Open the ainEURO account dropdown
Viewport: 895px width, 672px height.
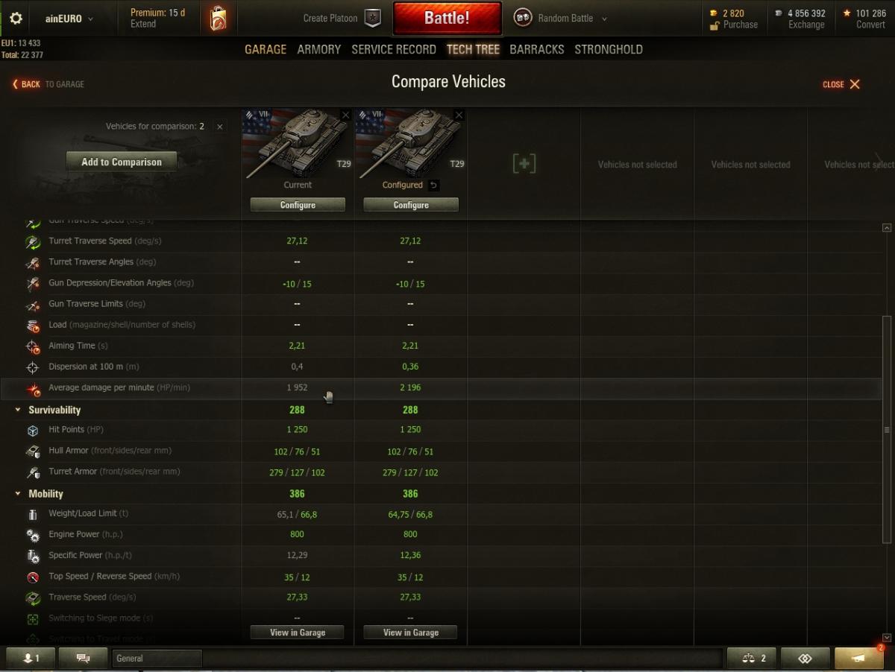[x=69, y=19]
